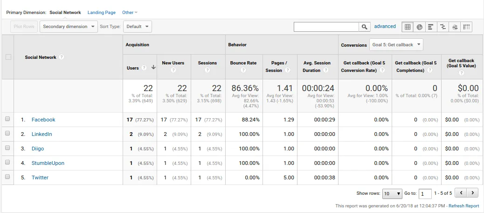Open the advanced filter link
The width and height of the screenshot is (484, 213).
(x=385, y=27)
